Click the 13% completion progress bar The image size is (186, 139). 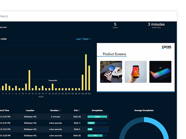(97, 129)
